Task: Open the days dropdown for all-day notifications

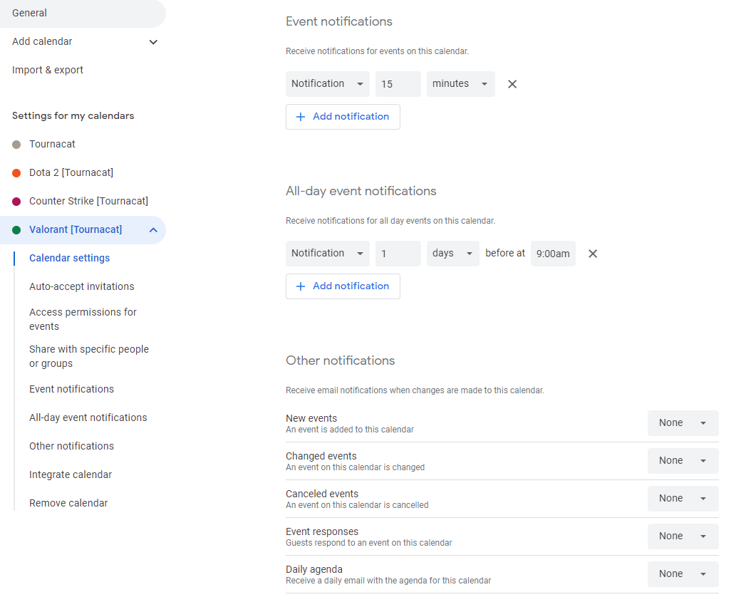Action: pos(452,253)
